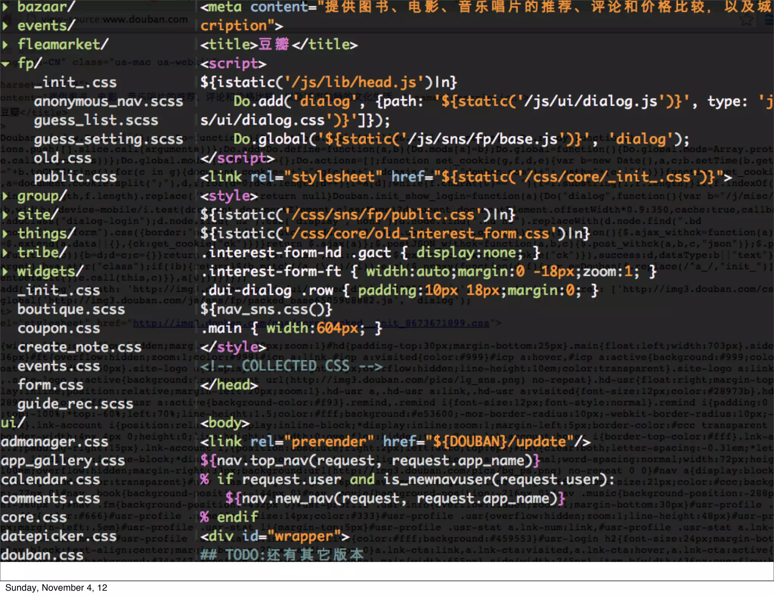Select the ui/ directory entry
This screenshot has width=774, height=596.
coord(13,423)
